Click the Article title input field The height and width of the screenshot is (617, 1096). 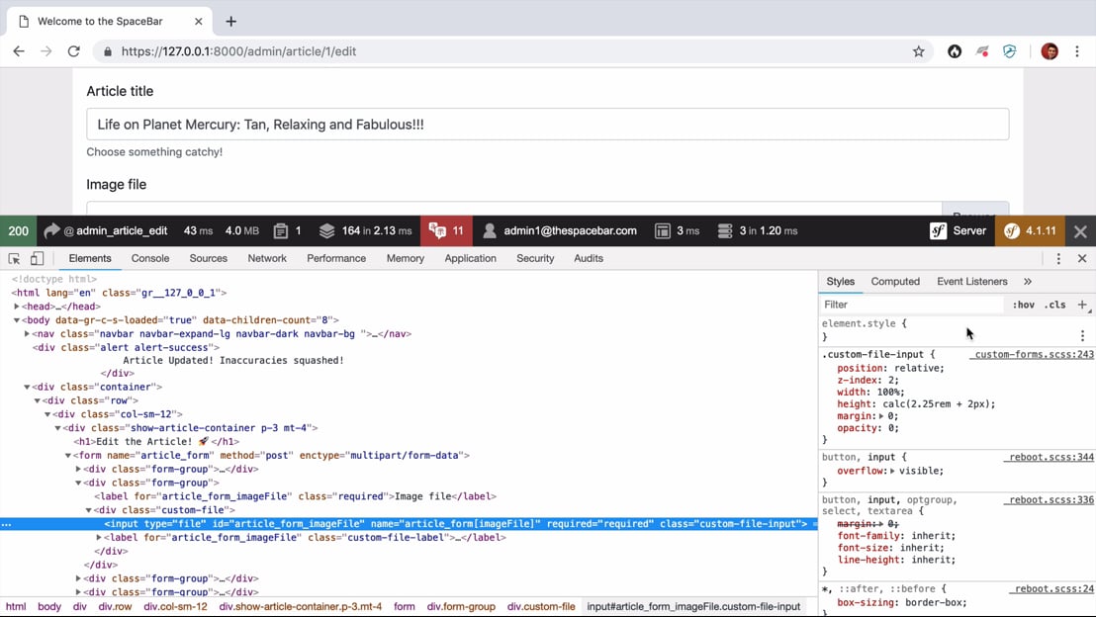tap(547, 125)
